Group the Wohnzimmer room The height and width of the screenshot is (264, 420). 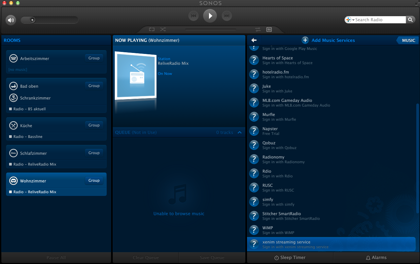point(94,180)
